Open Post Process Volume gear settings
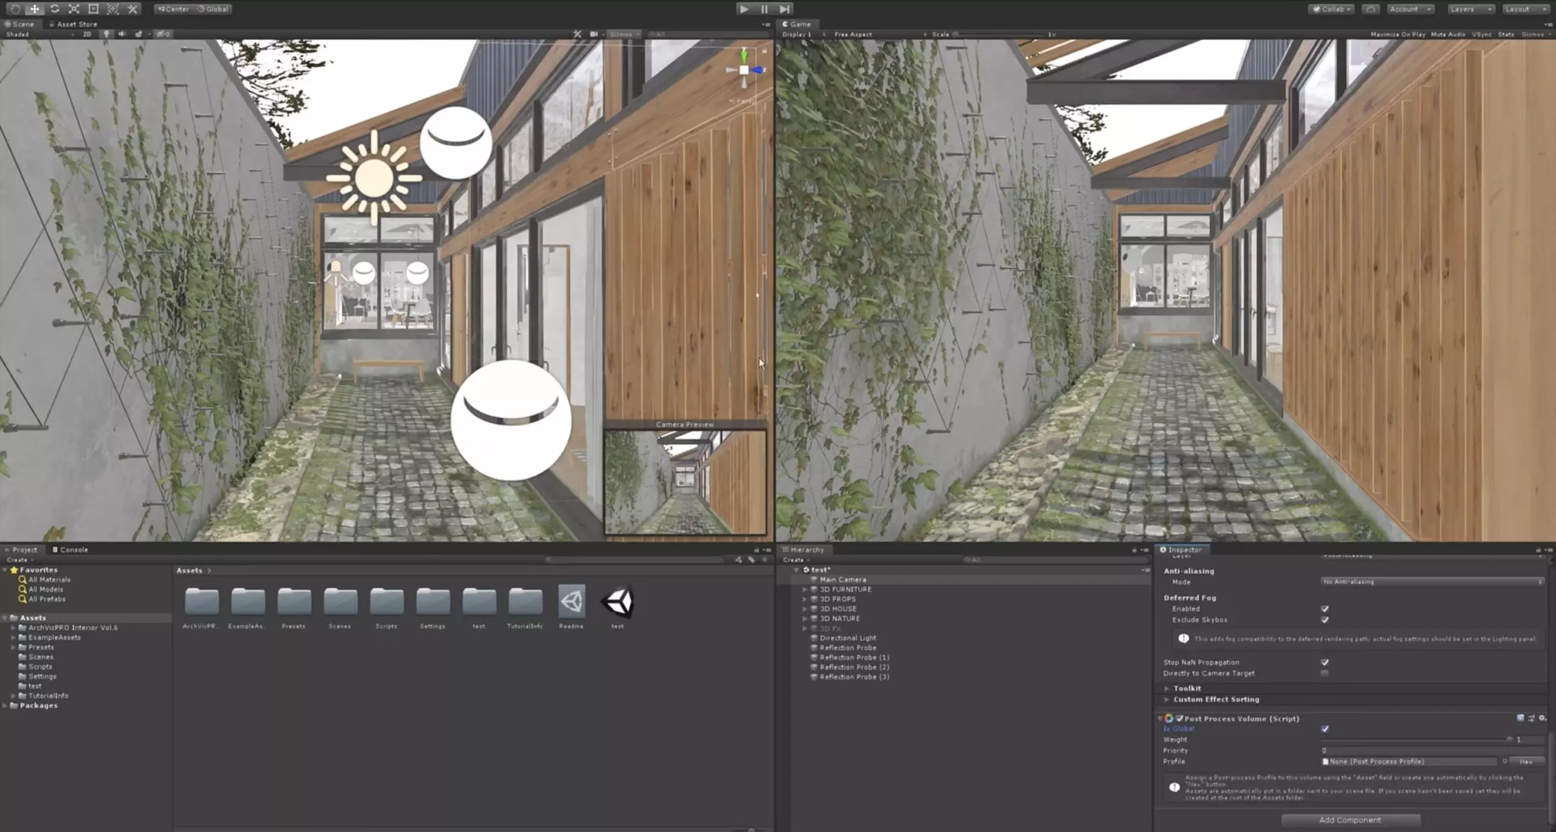1556x832 pixels. 1542,718
